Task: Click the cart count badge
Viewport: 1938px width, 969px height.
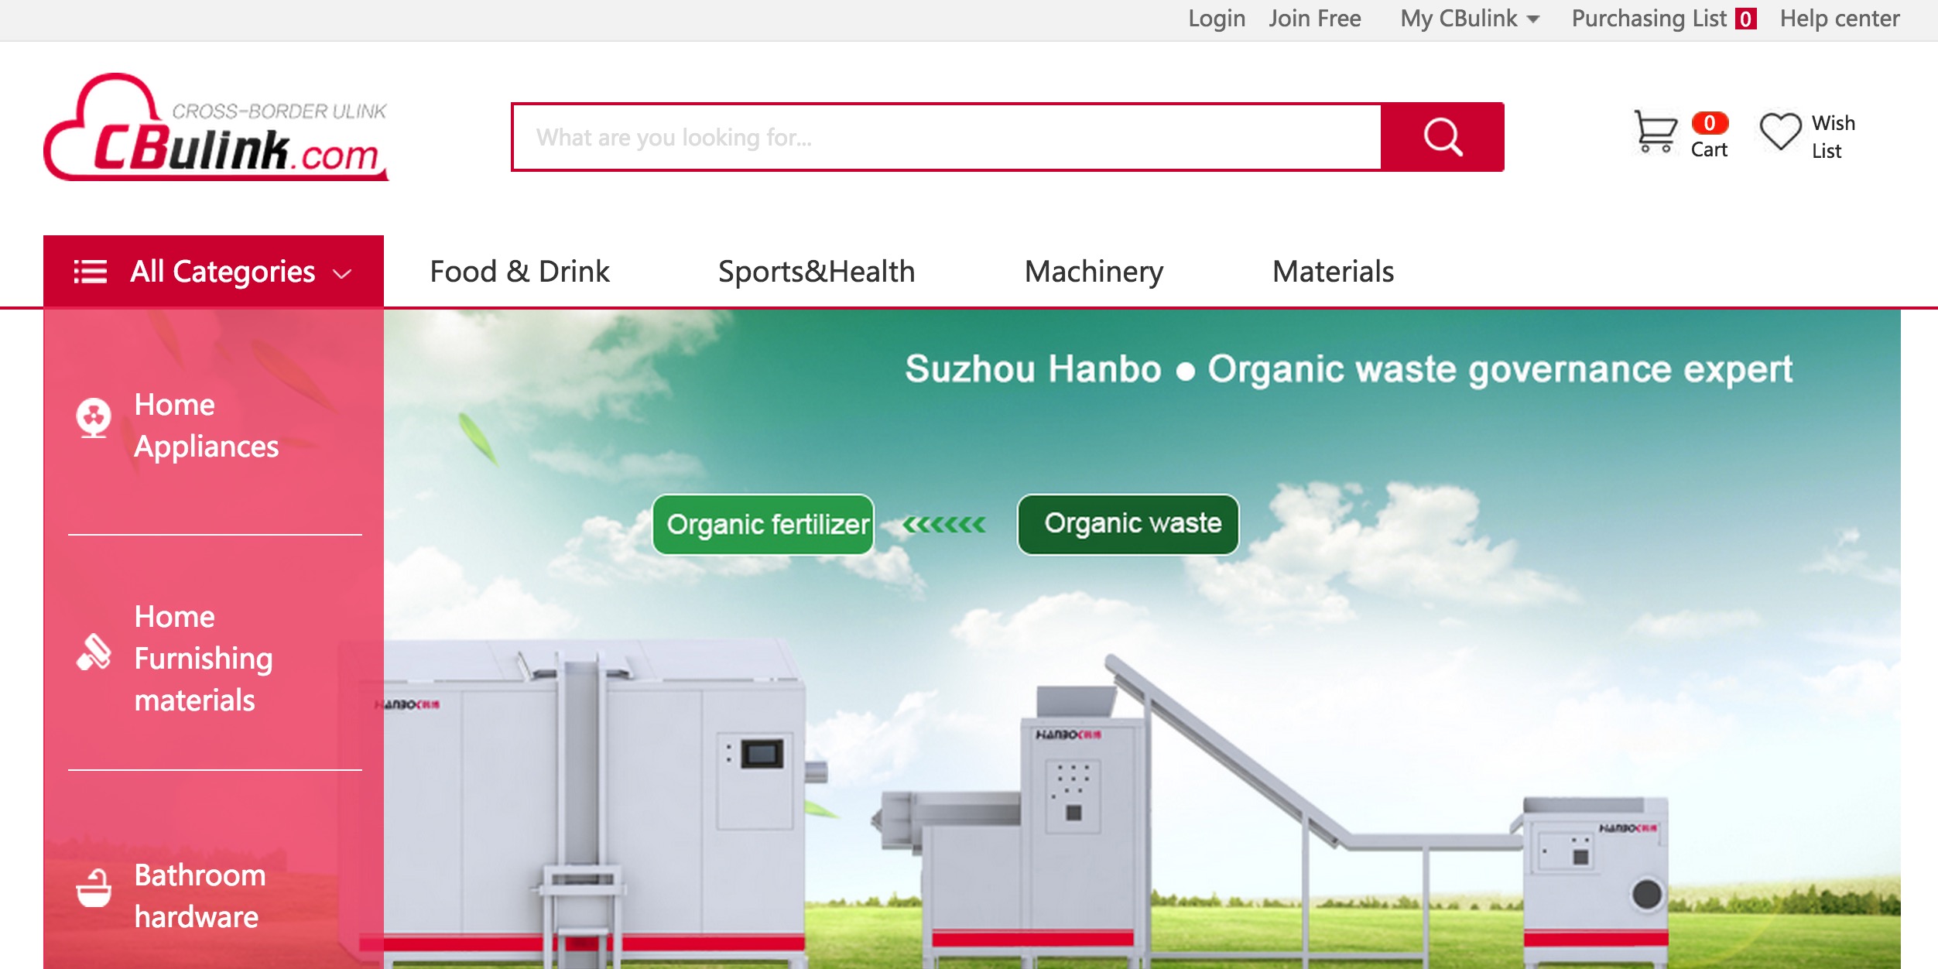Action: click(1710, 123)
